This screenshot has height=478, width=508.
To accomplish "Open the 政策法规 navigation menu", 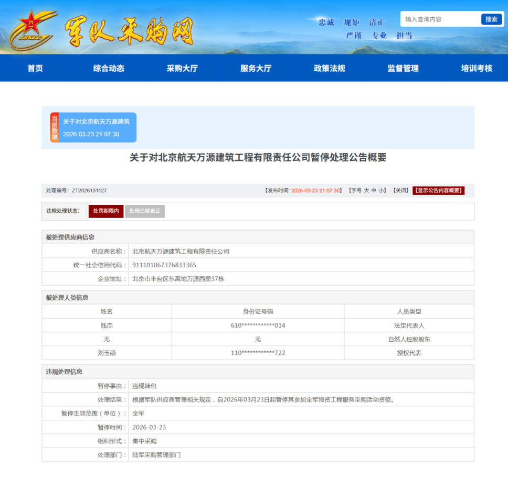I will click(329, 68).
